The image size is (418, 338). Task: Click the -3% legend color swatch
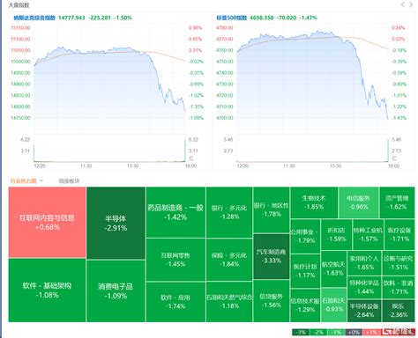point(301,332)
